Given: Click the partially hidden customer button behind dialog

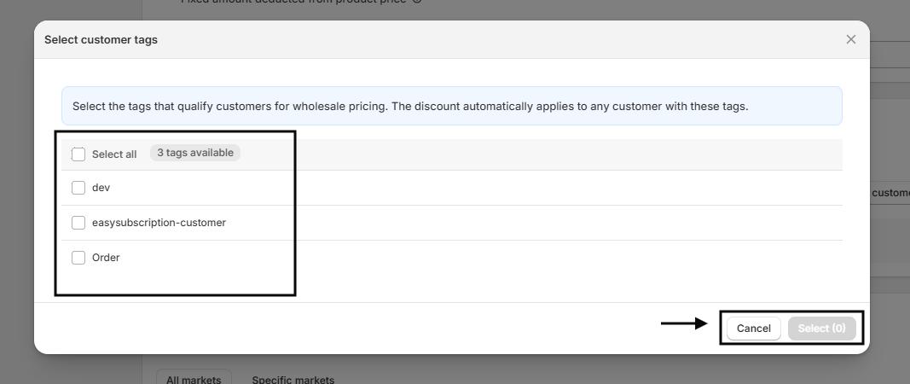Looking at the screenshot, I should [x=890, y=193].
